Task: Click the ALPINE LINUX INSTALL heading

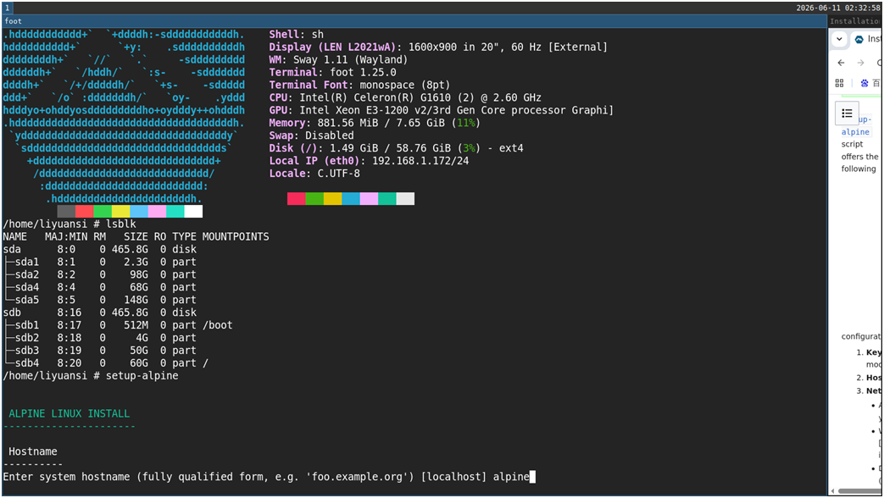Action: [x=69, y=414]
